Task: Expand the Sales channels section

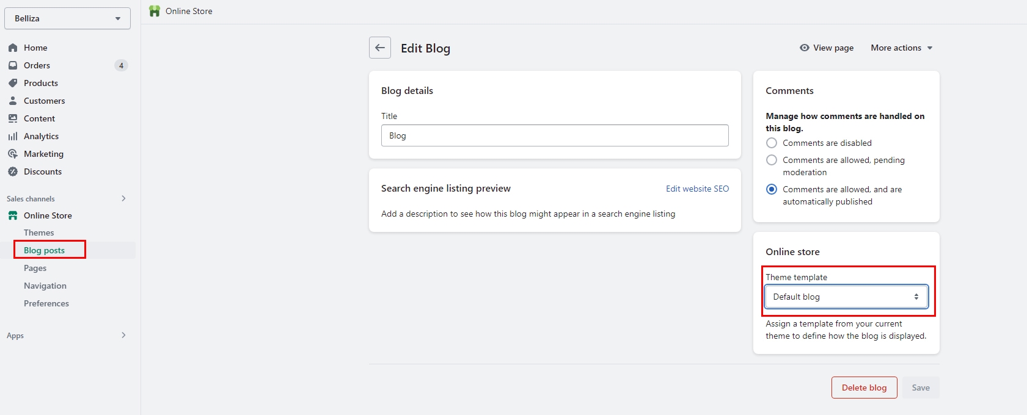Action: 123,198
